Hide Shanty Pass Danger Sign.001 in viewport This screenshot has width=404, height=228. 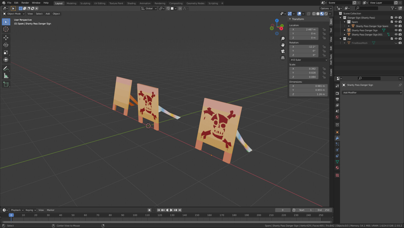coord(396,34)
